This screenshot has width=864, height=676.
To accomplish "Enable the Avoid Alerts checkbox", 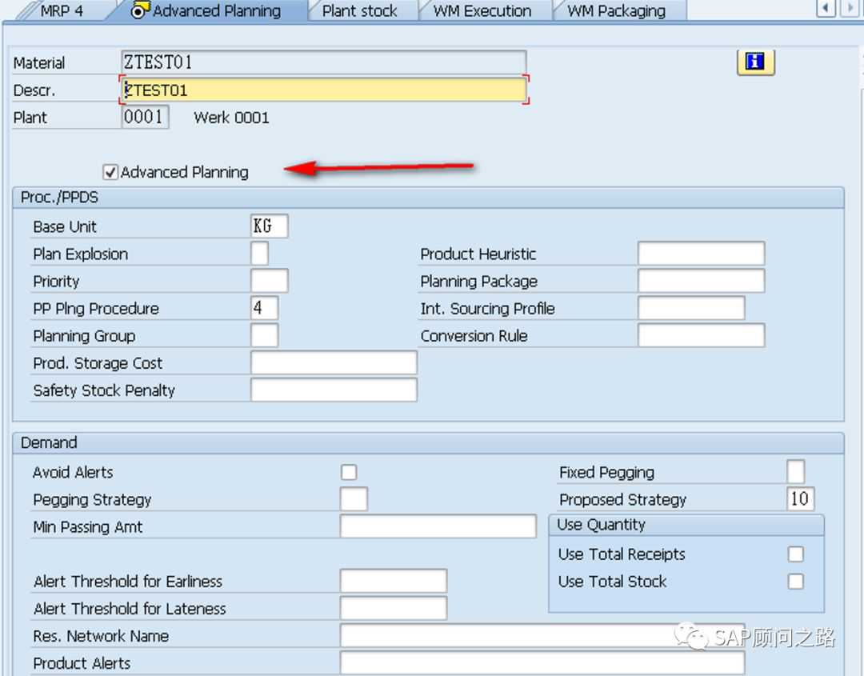I will (x=349, y=473).
